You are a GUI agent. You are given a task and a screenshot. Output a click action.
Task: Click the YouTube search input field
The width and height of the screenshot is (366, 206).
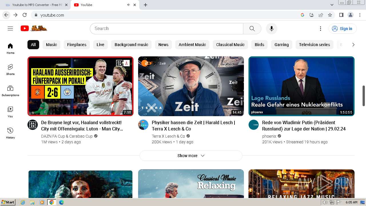coord(167,29)
